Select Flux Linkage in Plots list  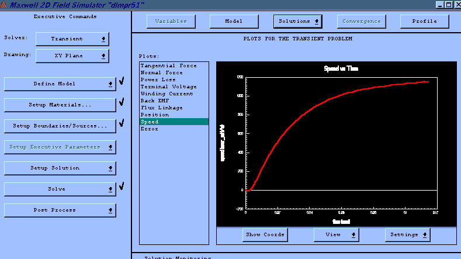(174, 108)
